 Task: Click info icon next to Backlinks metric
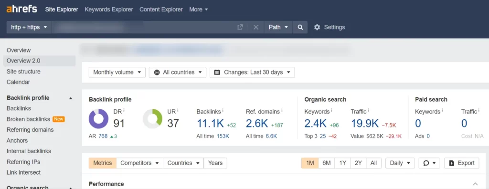coord(223,110)
